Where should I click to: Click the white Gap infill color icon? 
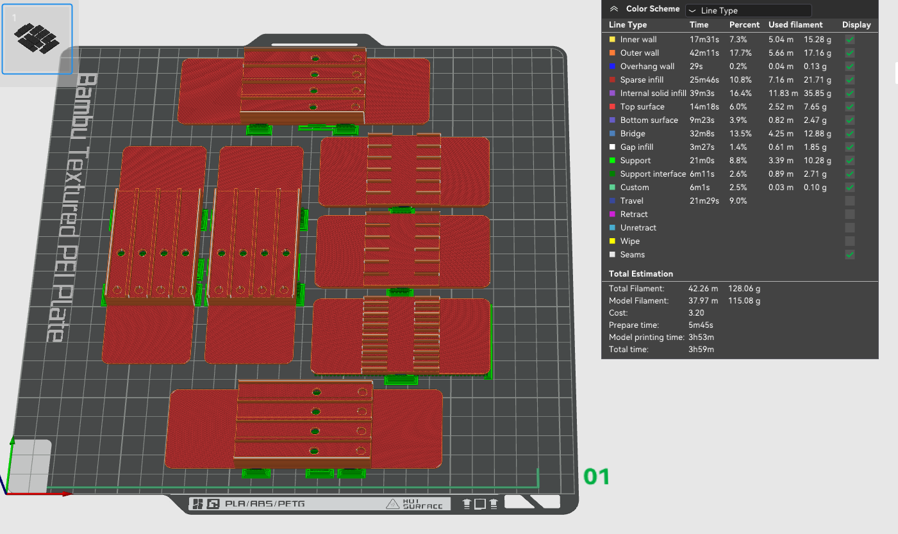(612, 147)
